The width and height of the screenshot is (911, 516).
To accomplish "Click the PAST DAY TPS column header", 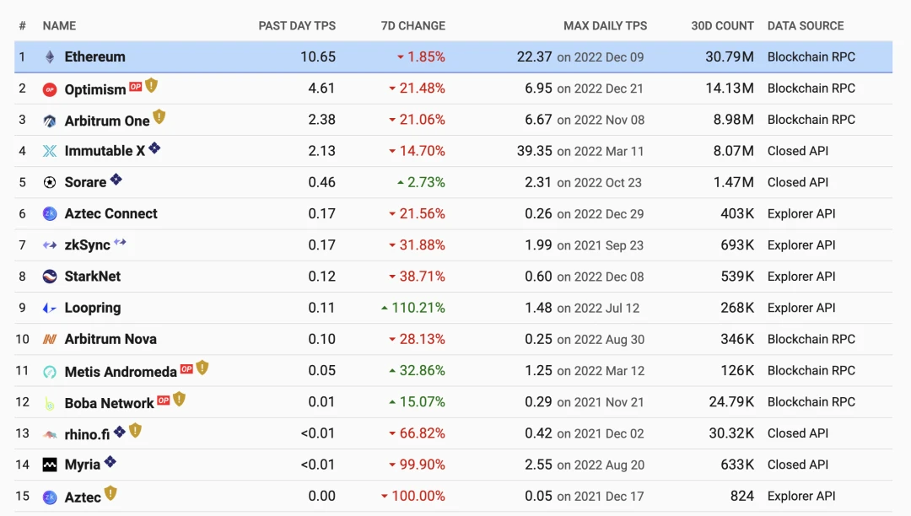I will point(297,25).
